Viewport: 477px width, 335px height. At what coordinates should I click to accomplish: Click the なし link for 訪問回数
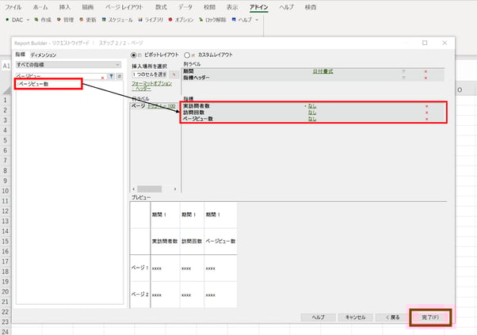(312, 112)
